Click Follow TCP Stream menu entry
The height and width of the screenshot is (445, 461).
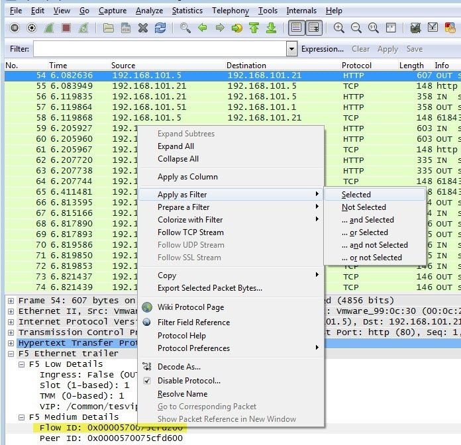click(191, 232)
